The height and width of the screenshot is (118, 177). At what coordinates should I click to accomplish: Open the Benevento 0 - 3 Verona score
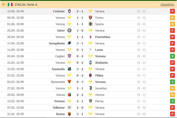click(80, 82)
